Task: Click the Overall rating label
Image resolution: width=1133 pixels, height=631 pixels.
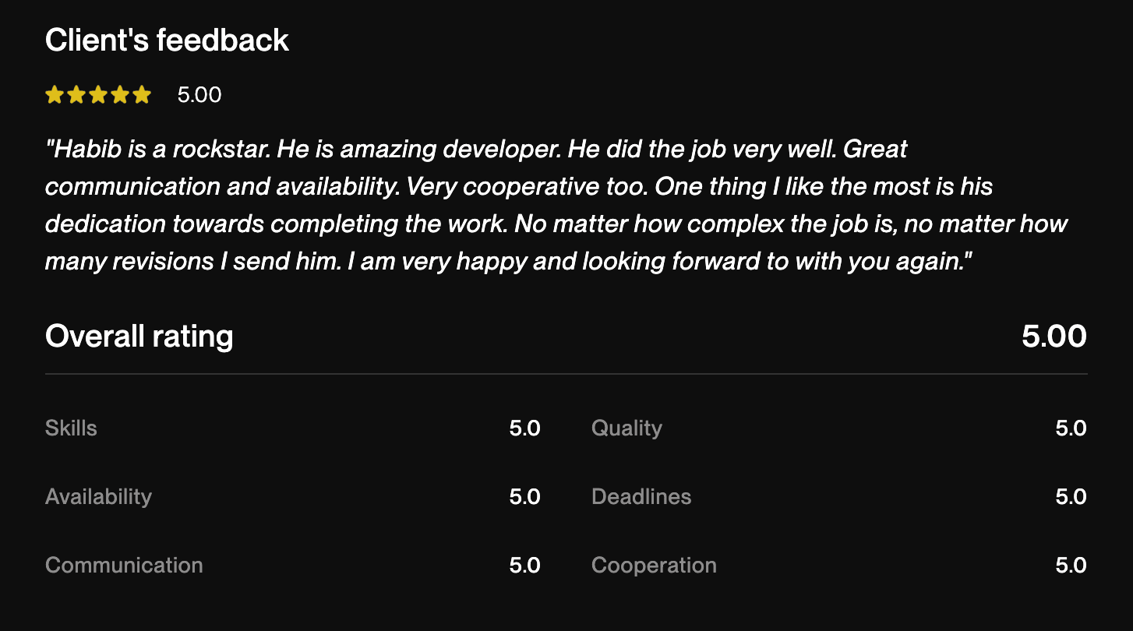Action: click(139, 337)
